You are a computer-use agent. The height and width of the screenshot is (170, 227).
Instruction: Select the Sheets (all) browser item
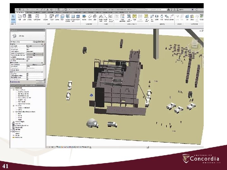(x=19, y=127)
